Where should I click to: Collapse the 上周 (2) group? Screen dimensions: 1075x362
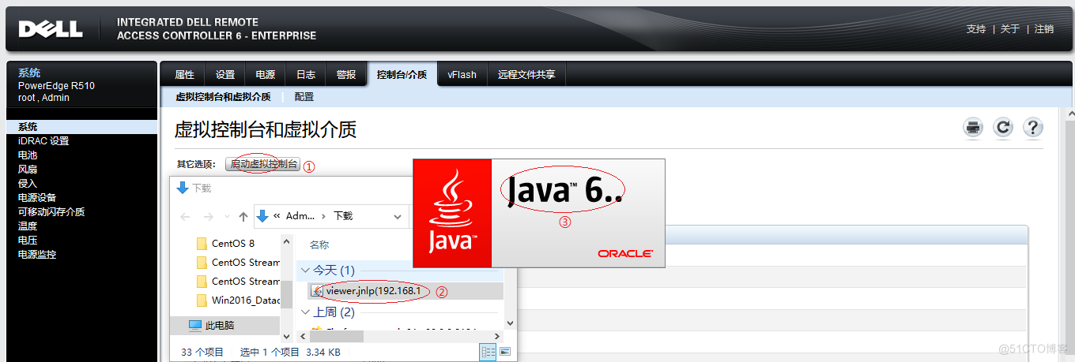pos(306,312)
